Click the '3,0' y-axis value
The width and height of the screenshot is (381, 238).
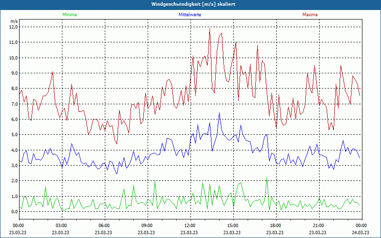click(x=15, y=165)
